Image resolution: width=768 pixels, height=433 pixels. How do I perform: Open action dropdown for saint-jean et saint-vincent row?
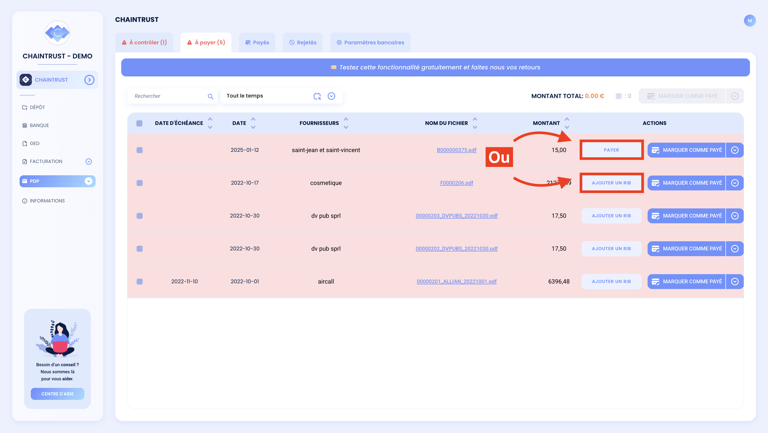click(x=735, y=150)
